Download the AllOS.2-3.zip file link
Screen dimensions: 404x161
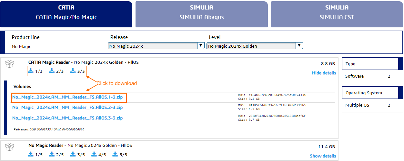(x=67, y=108)
